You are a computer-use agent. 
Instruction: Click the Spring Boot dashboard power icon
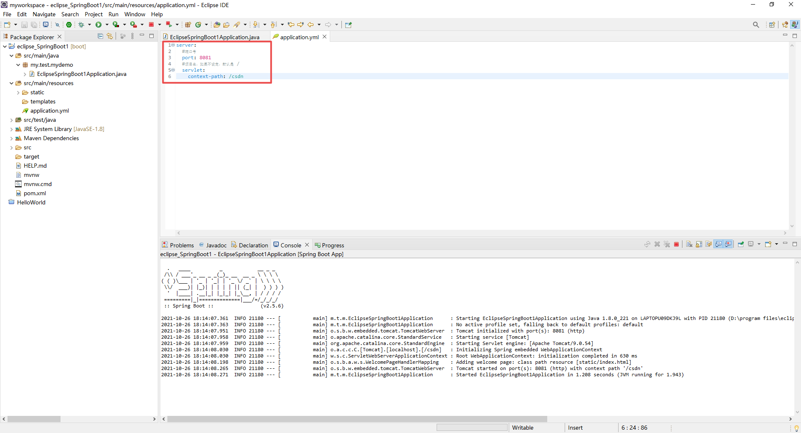coord(69,25)
